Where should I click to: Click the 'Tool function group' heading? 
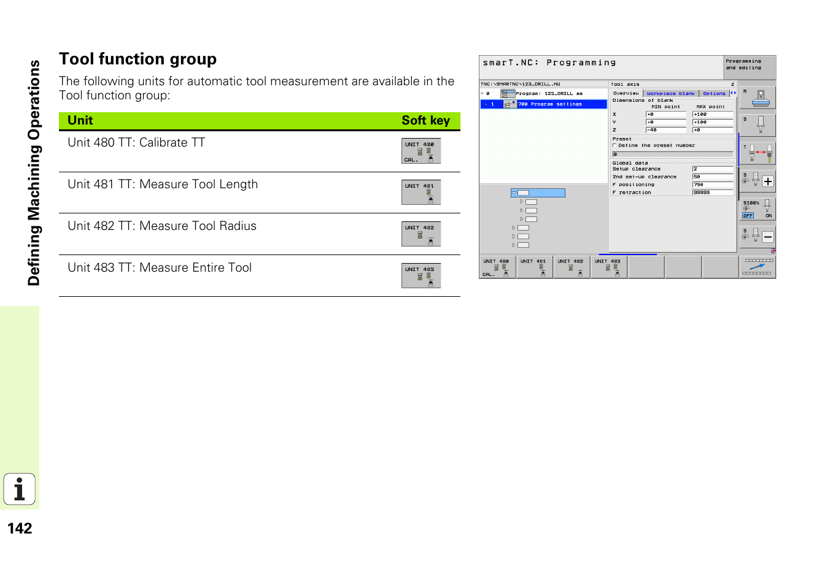click(138, 59)
